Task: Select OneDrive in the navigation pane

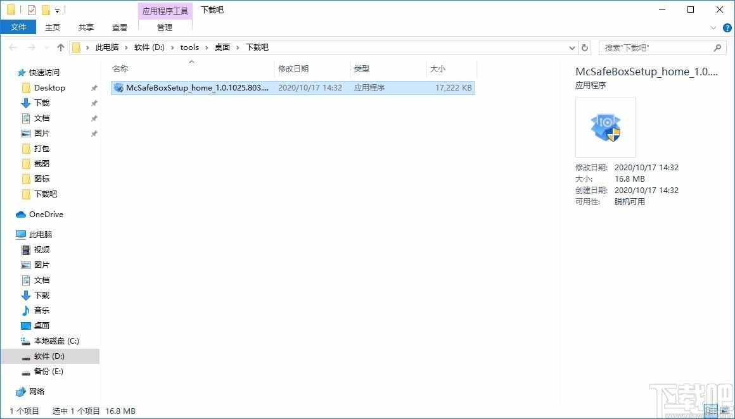Action: click(x=46, y=215)
